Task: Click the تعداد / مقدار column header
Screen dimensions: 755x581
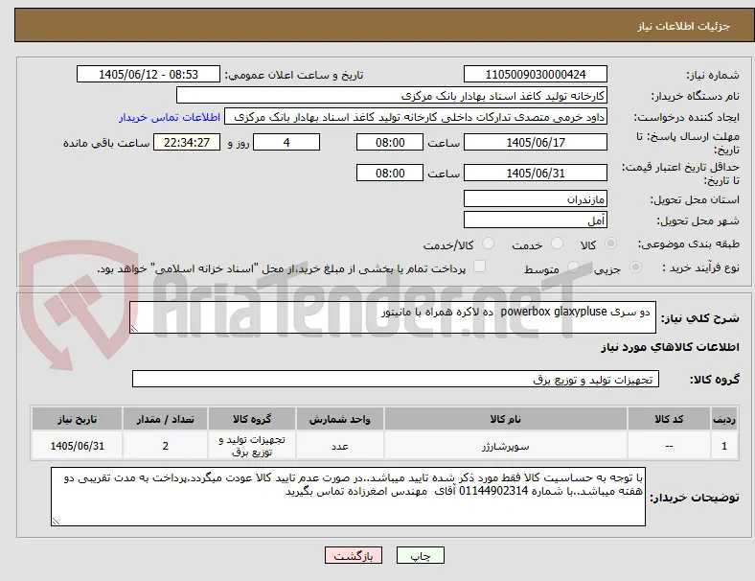Action: pos(165,419)
